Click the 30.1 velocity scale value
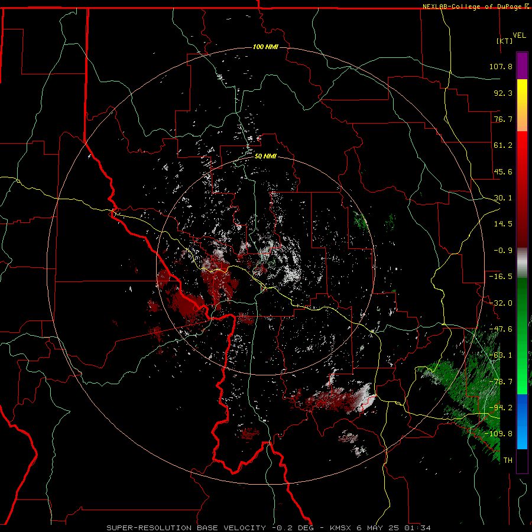 click(503, 198)
